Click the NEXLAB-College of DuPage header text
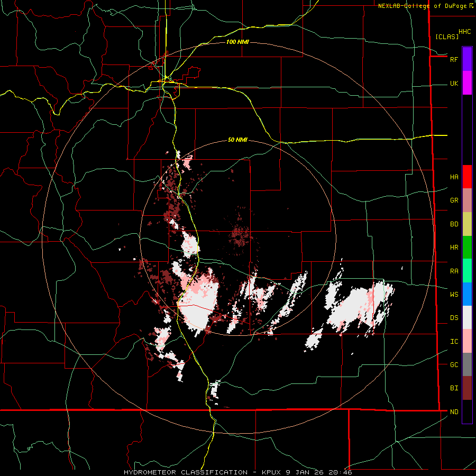476x476 pixels. tap(423, 6)
